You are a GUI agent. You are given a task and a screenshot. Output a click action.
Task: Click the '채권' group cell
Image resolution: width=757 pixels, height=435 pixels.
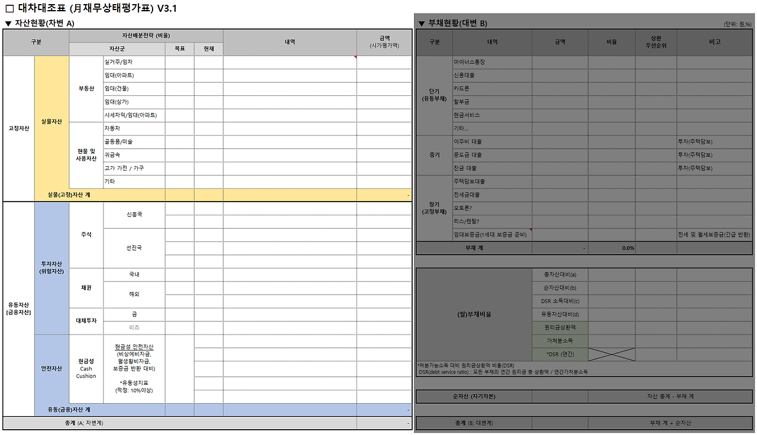[86, 288]
